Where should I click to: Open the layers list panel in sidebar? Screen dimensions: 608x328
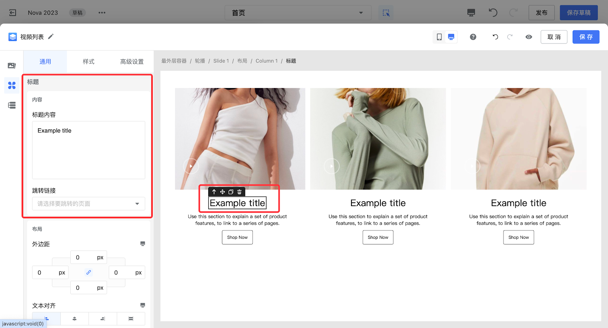pos(12,105)
